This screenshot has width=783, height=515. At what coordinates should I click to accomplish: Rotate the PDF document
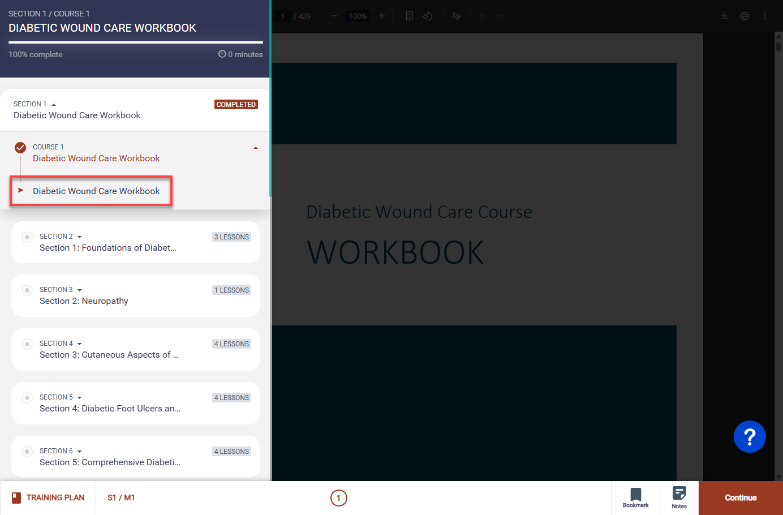pyautogui.click(x=428, y=16)
